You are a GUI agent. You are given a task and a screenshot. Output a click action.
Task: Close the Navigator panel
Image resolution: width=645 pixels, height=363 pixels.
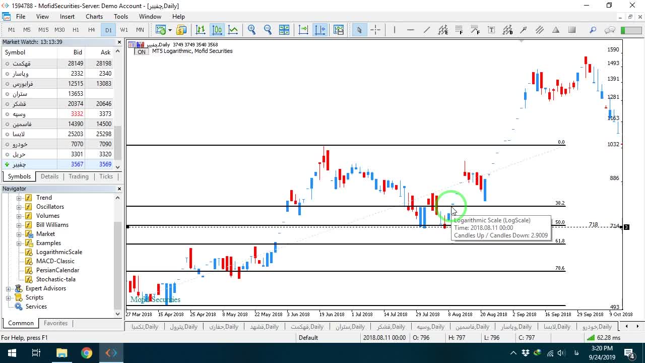click(x=119, y=189)
